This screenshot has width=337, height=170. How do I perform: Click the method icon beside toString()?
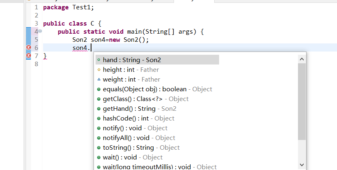(x=99, y=148)
